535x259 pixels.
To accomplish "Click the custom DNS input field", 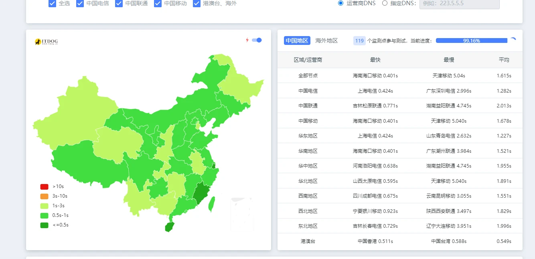I will pos(459,4).
